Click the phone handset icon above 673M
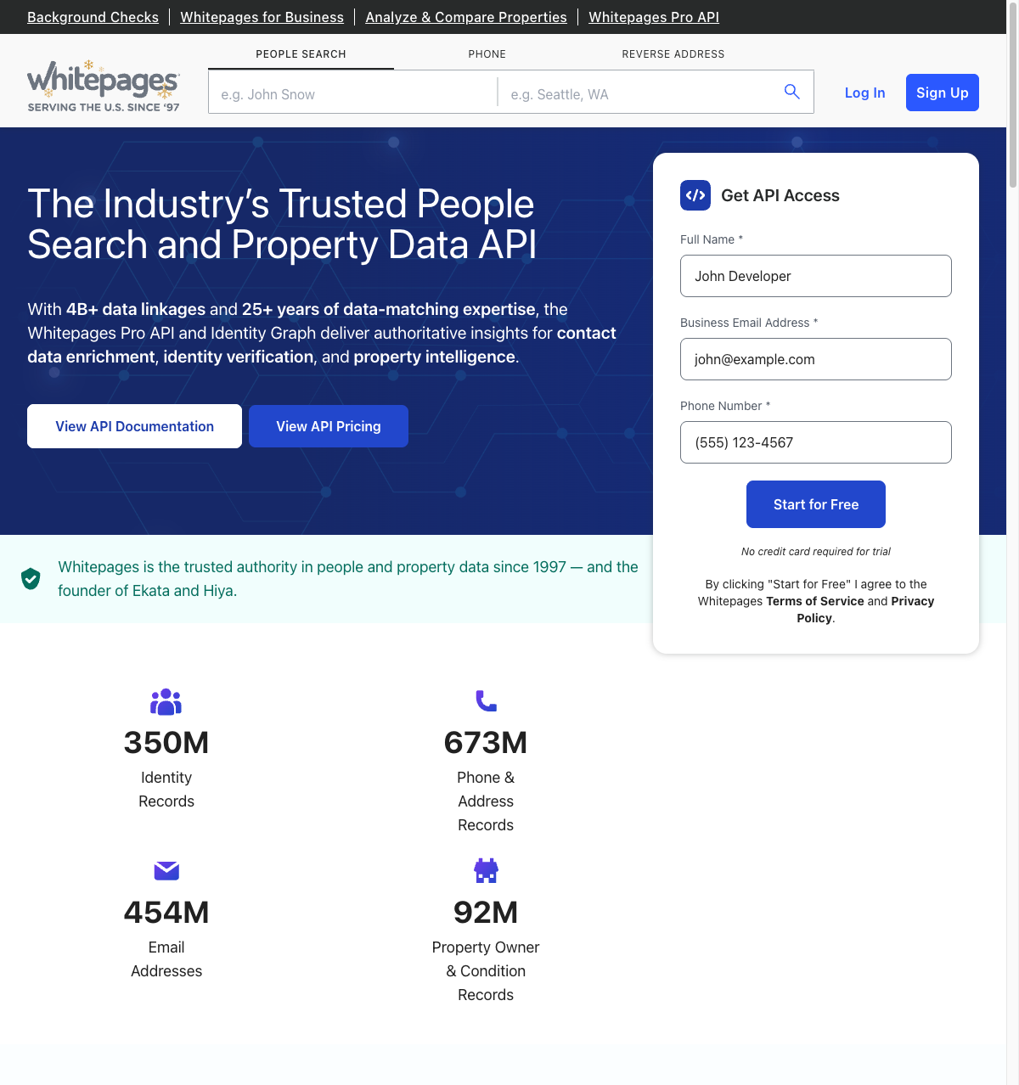The width and height of the screenshot is (1019, 1085). coord(486,701)
